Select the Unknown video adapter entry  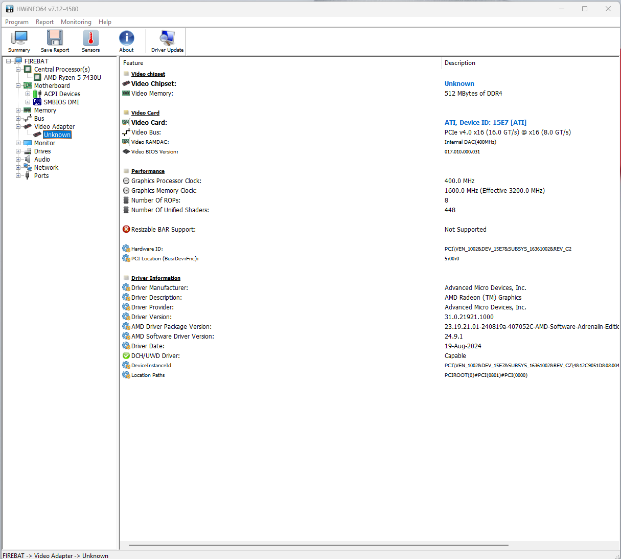click(57, 135)
